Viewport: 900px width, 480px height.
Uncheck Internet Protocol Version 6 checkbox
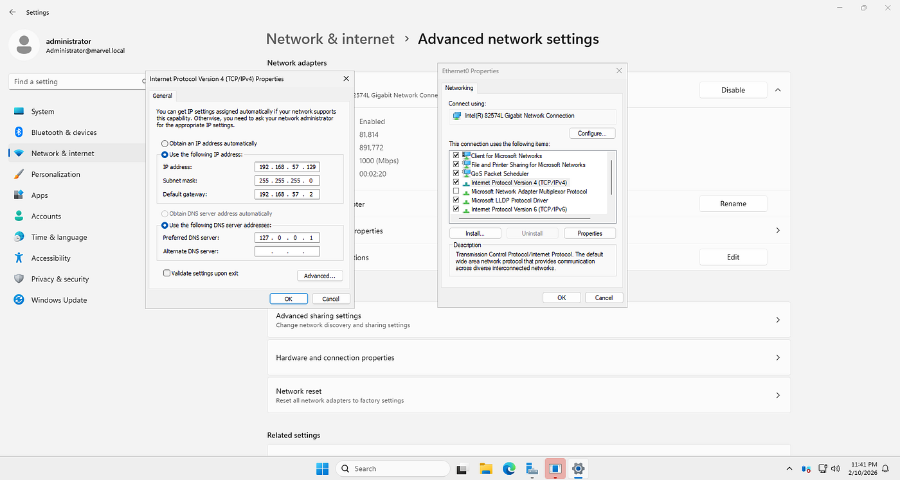click(456, 209)
